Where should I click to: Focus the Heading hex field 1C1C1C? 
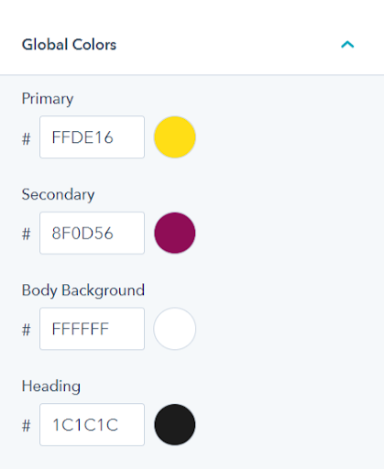coord(92,424)
